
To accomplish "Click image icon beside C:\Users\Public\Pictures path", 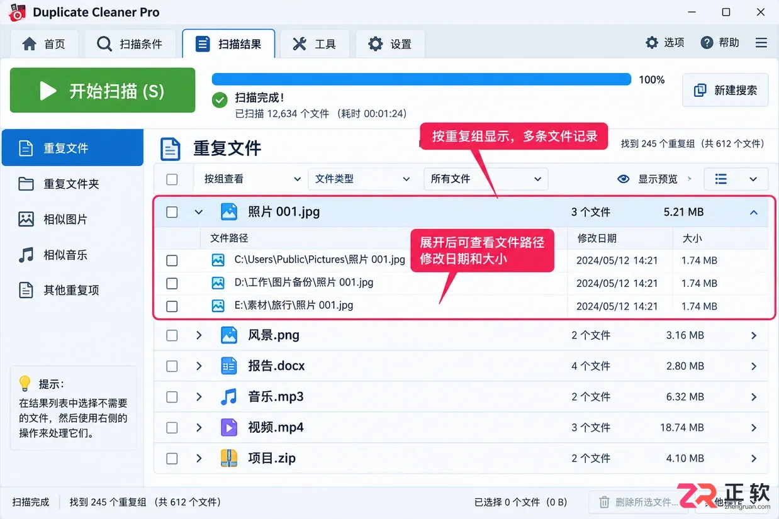I will tap(218, 260).
